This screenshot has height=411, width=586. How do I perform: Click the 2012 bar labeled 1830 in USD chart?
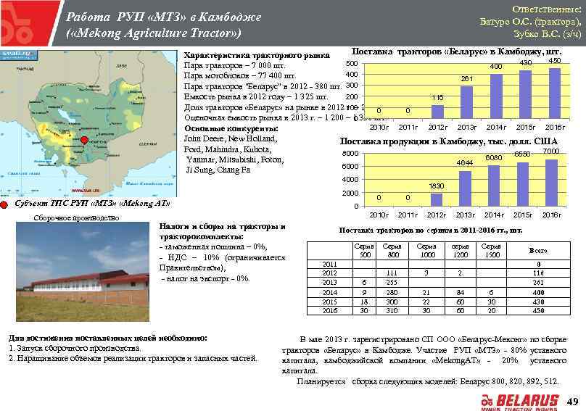pyautogui.click(x=437, y=200)
